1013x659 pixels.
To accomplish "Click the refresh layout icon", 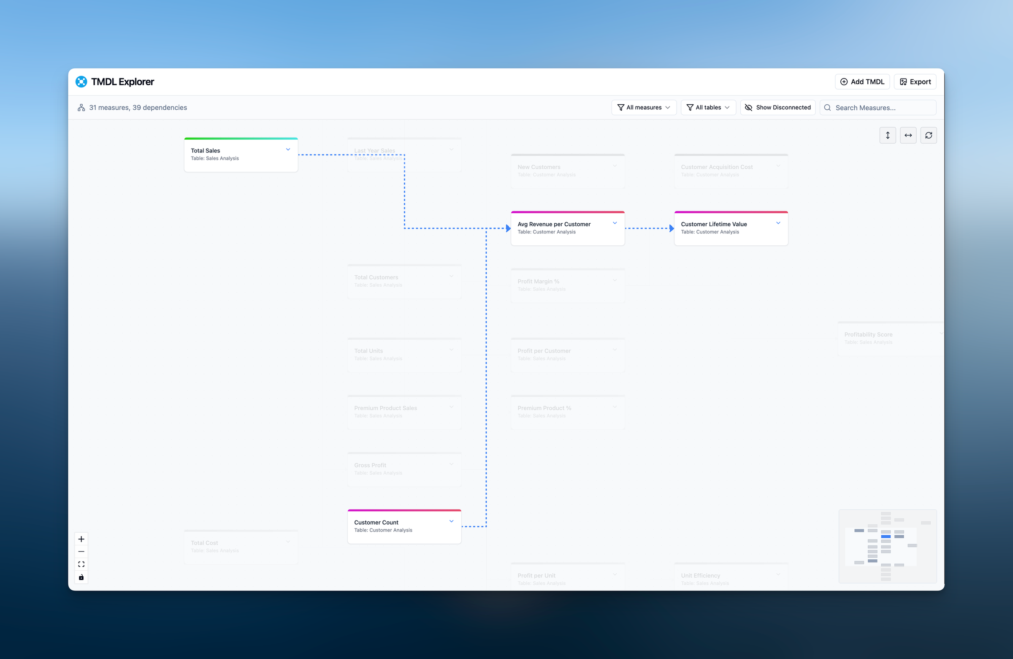I will tap(928, 136).
